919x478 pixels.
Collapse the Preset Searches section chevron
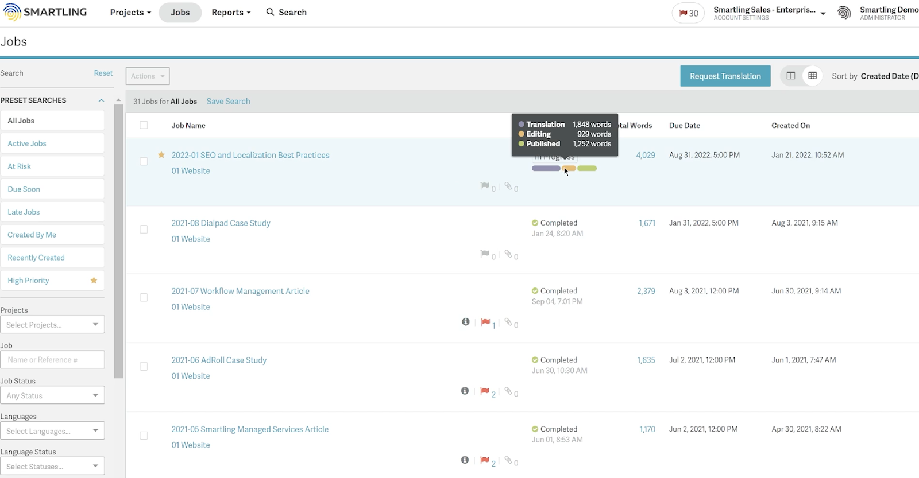pyautogui.click(x=101, y=100)
